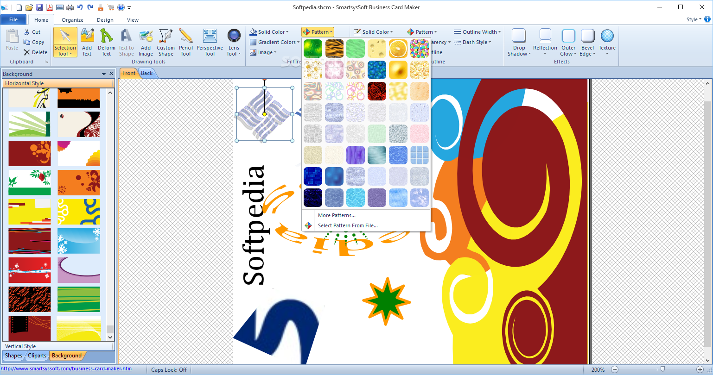Click the shopping cart icon
Image resolution: width=713 pixels, height=375 pixels.
click(111, 7)
